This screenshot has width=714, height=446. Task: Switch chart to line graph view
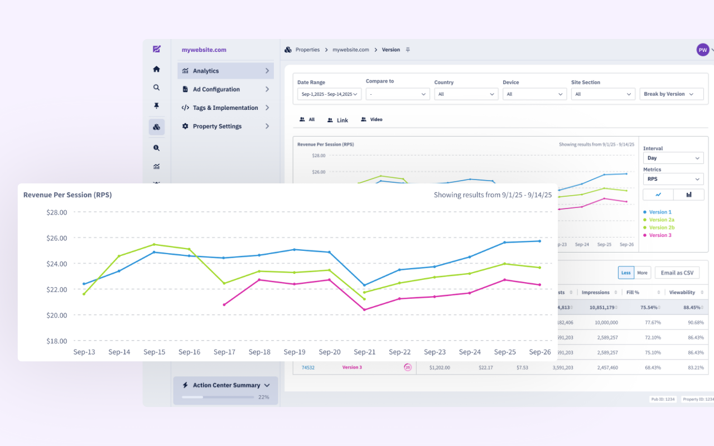point(658,195)
